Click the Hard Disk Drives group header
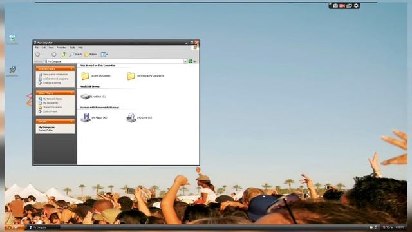The width and height of the screenshot is (412, 232). click(x=89, y=86)
